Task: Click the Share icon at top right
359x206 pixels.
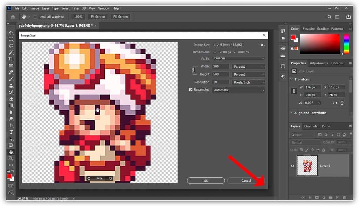Action: point(348,17)
